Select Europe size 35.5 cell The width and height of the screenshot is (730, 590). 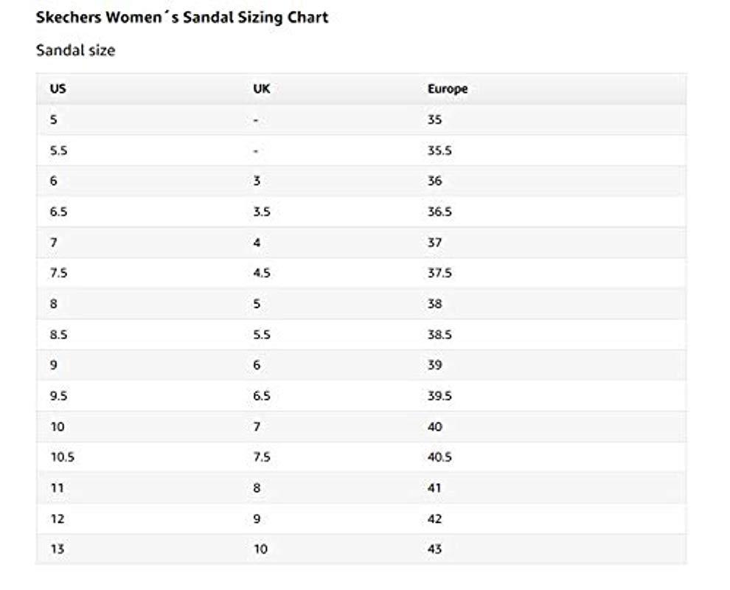pos(439,150)
